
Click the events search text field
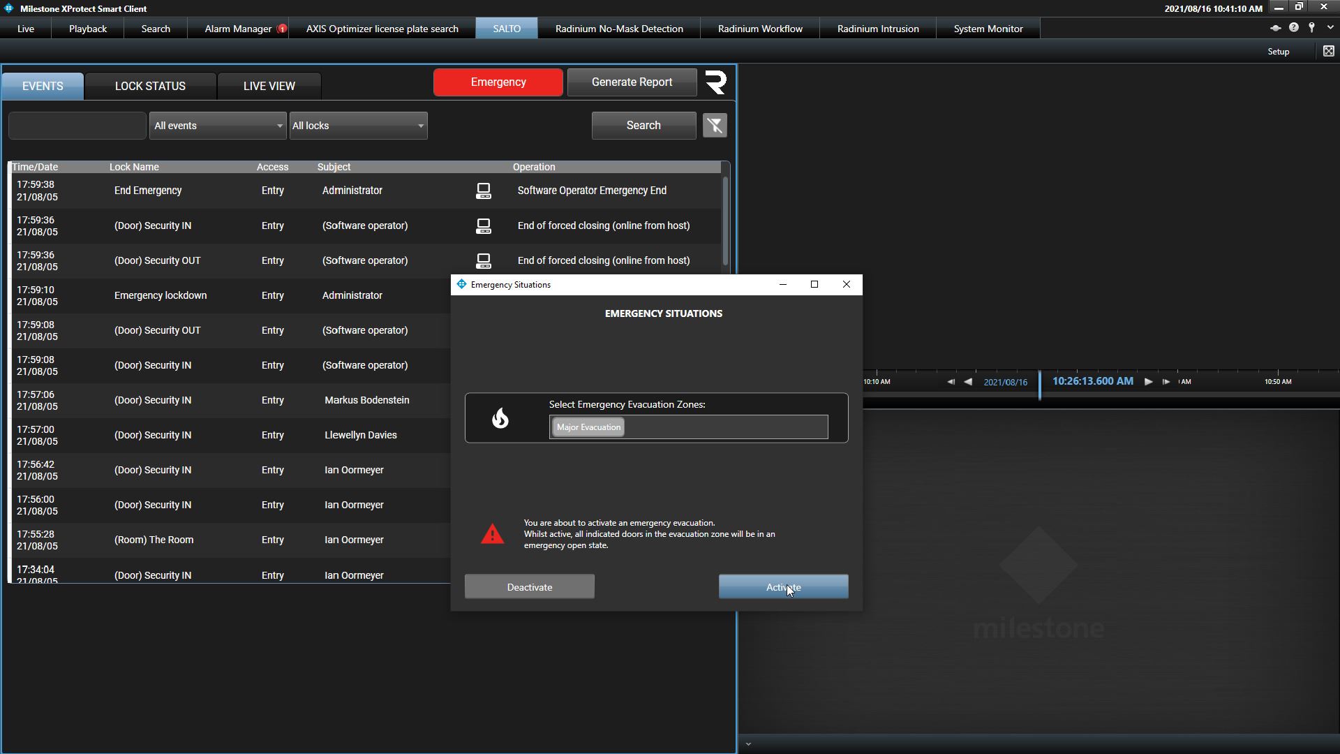click(77, 126)
